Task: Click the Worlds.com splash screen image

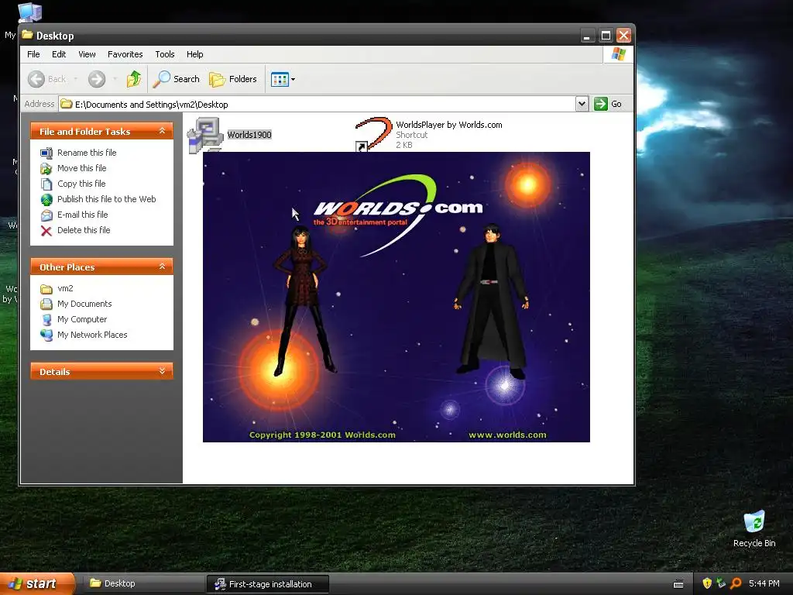Action: (396, 297)
